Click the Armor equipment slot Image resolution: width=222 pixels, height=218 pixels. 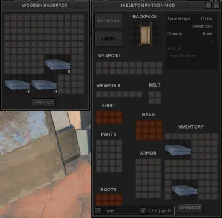[x=148, y=179]
